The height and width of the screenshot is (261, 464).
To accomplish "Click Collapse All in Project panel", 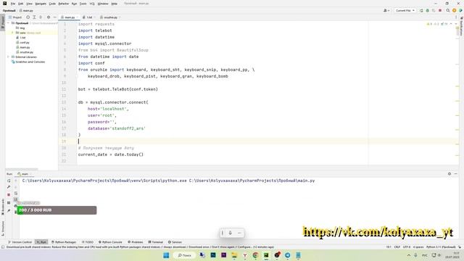I will [x=41, y=17].
